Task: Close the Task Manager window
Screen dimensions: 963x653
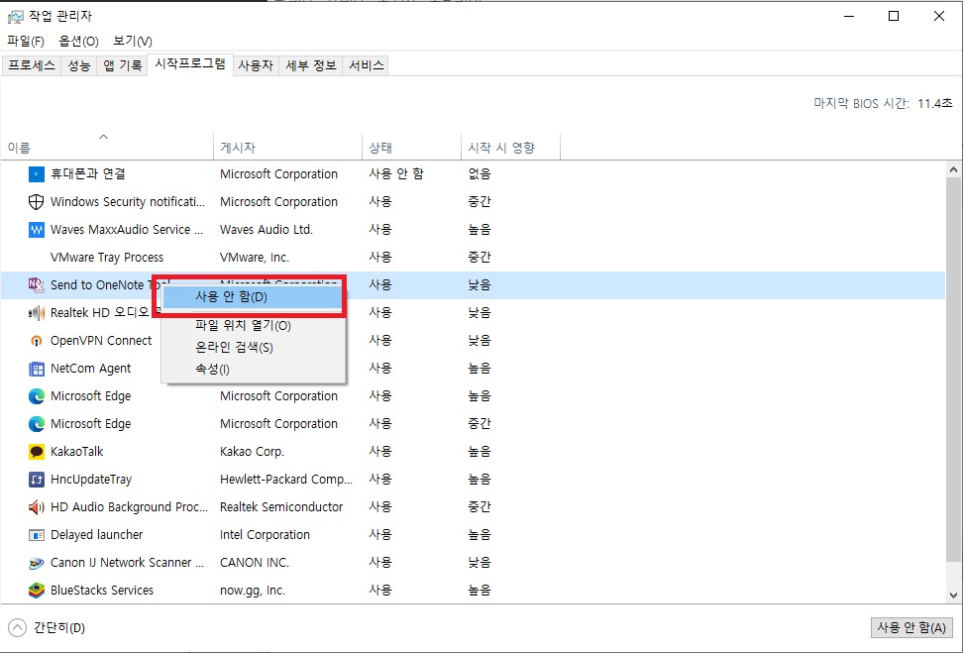Action: pos(939,17)
